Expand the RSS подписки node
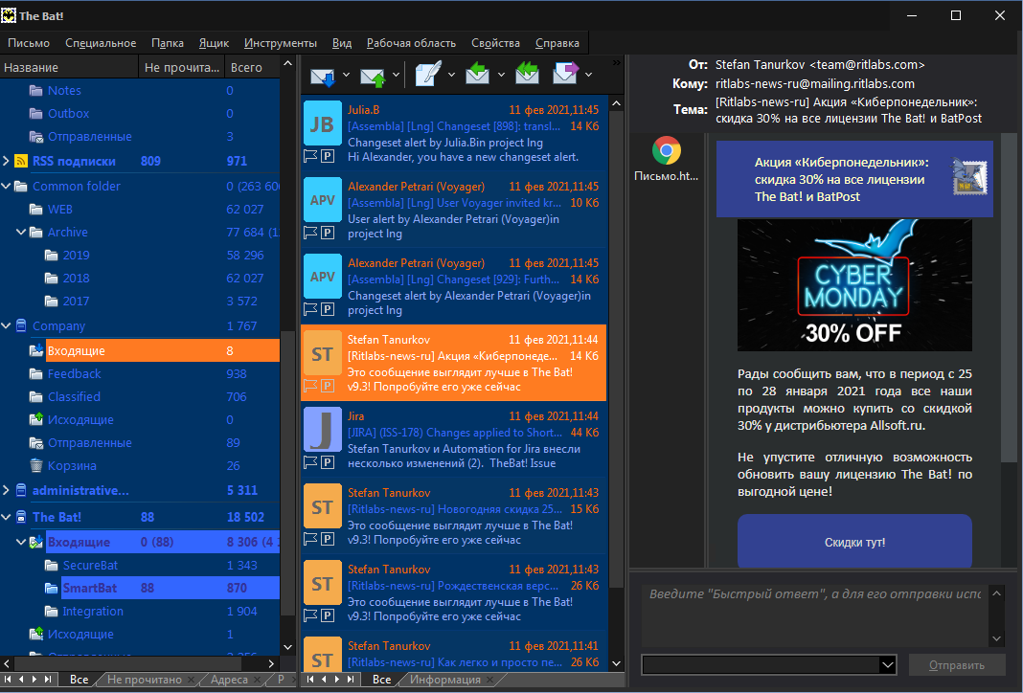1023x693 pixels. tap(6, 161)
